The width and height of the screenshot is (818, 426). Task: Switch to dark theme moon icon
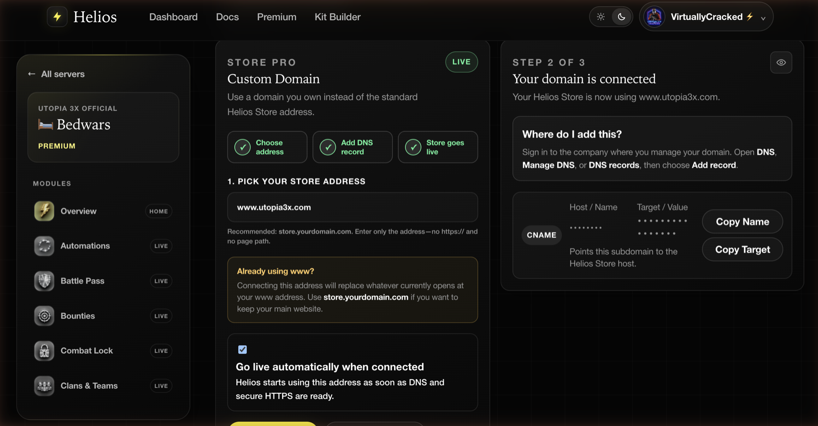pos(621,17)
